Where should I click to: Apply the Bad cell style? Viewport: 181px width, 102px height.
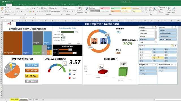click(x=105, y=8)
